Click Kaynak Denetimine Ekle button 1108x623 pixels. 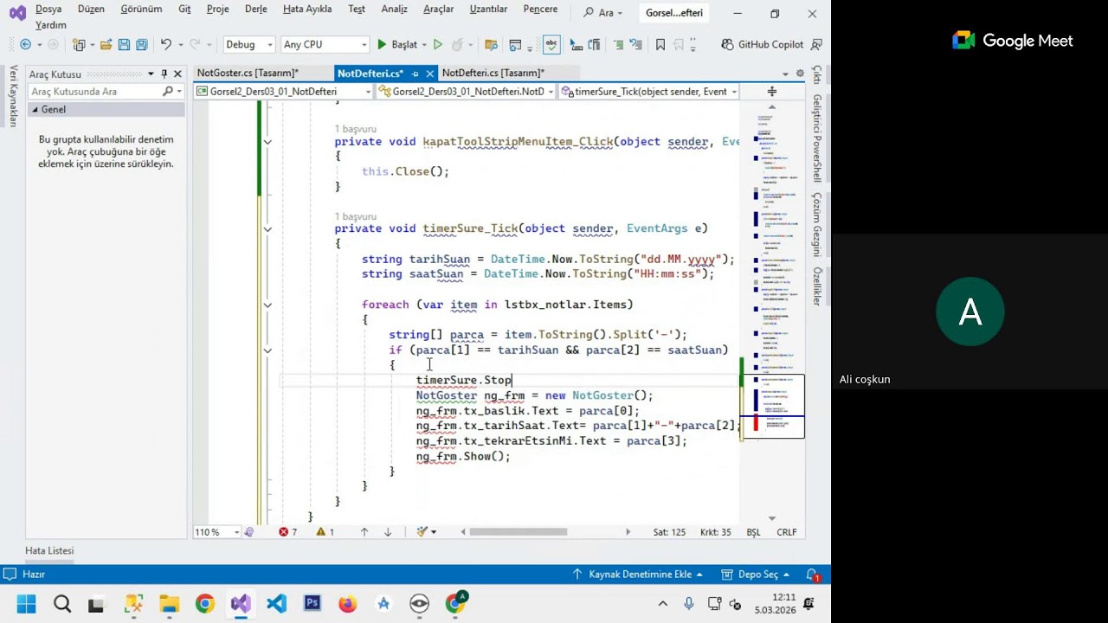[638, 575]
